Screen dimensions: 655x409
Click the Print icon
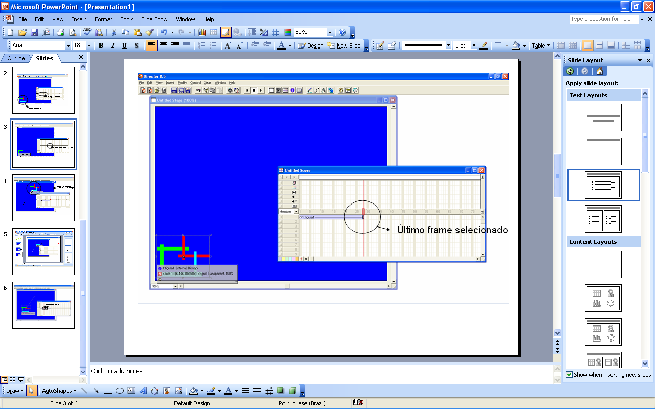(60, 32)
